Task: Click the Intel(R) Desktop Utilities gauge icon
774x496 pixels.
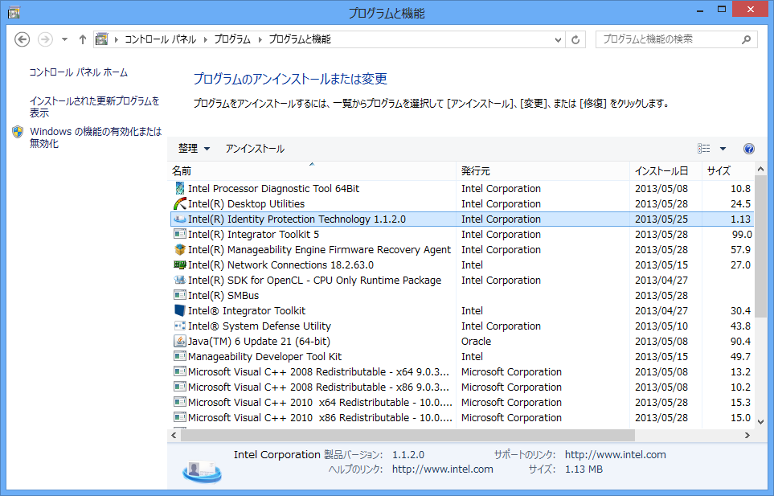Action: pyautogui.click(x=180, y=204)
